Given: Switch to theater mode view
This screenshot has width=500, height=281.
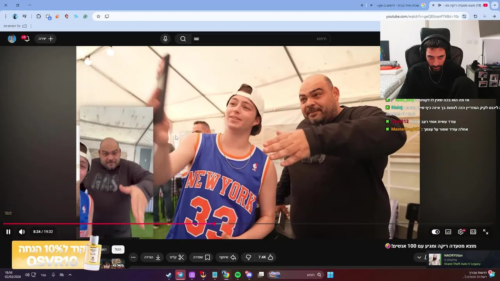Looking at the screenshot, I should pos(473,232).
